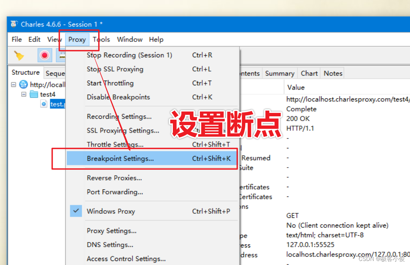Screen dimensions: 410x265
Task: Select the test4 tree row
Action: (x=48, y=94)
